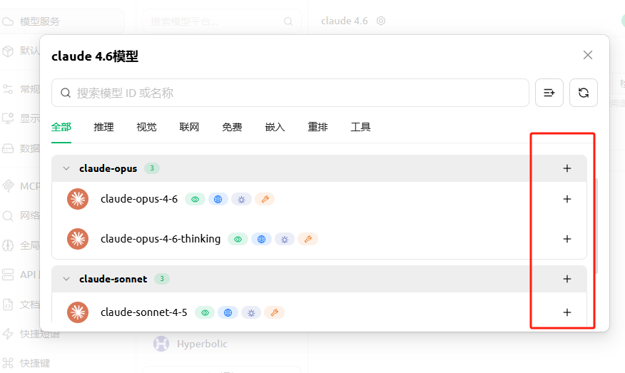Click magnifier icon in model ID search
Viewport: 625px width, 373px height.
tap(66, 93)
